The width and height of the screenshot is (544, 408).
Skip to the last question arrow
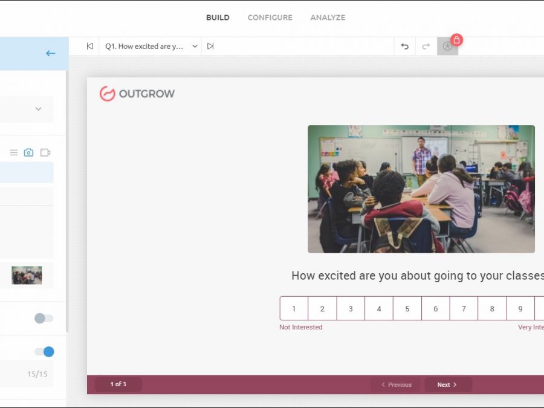pos(210,46)
